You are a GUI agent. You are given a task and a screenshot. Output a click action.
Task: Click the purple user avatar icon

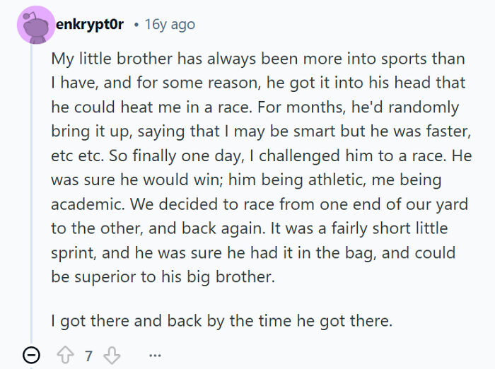click(32, 25)
